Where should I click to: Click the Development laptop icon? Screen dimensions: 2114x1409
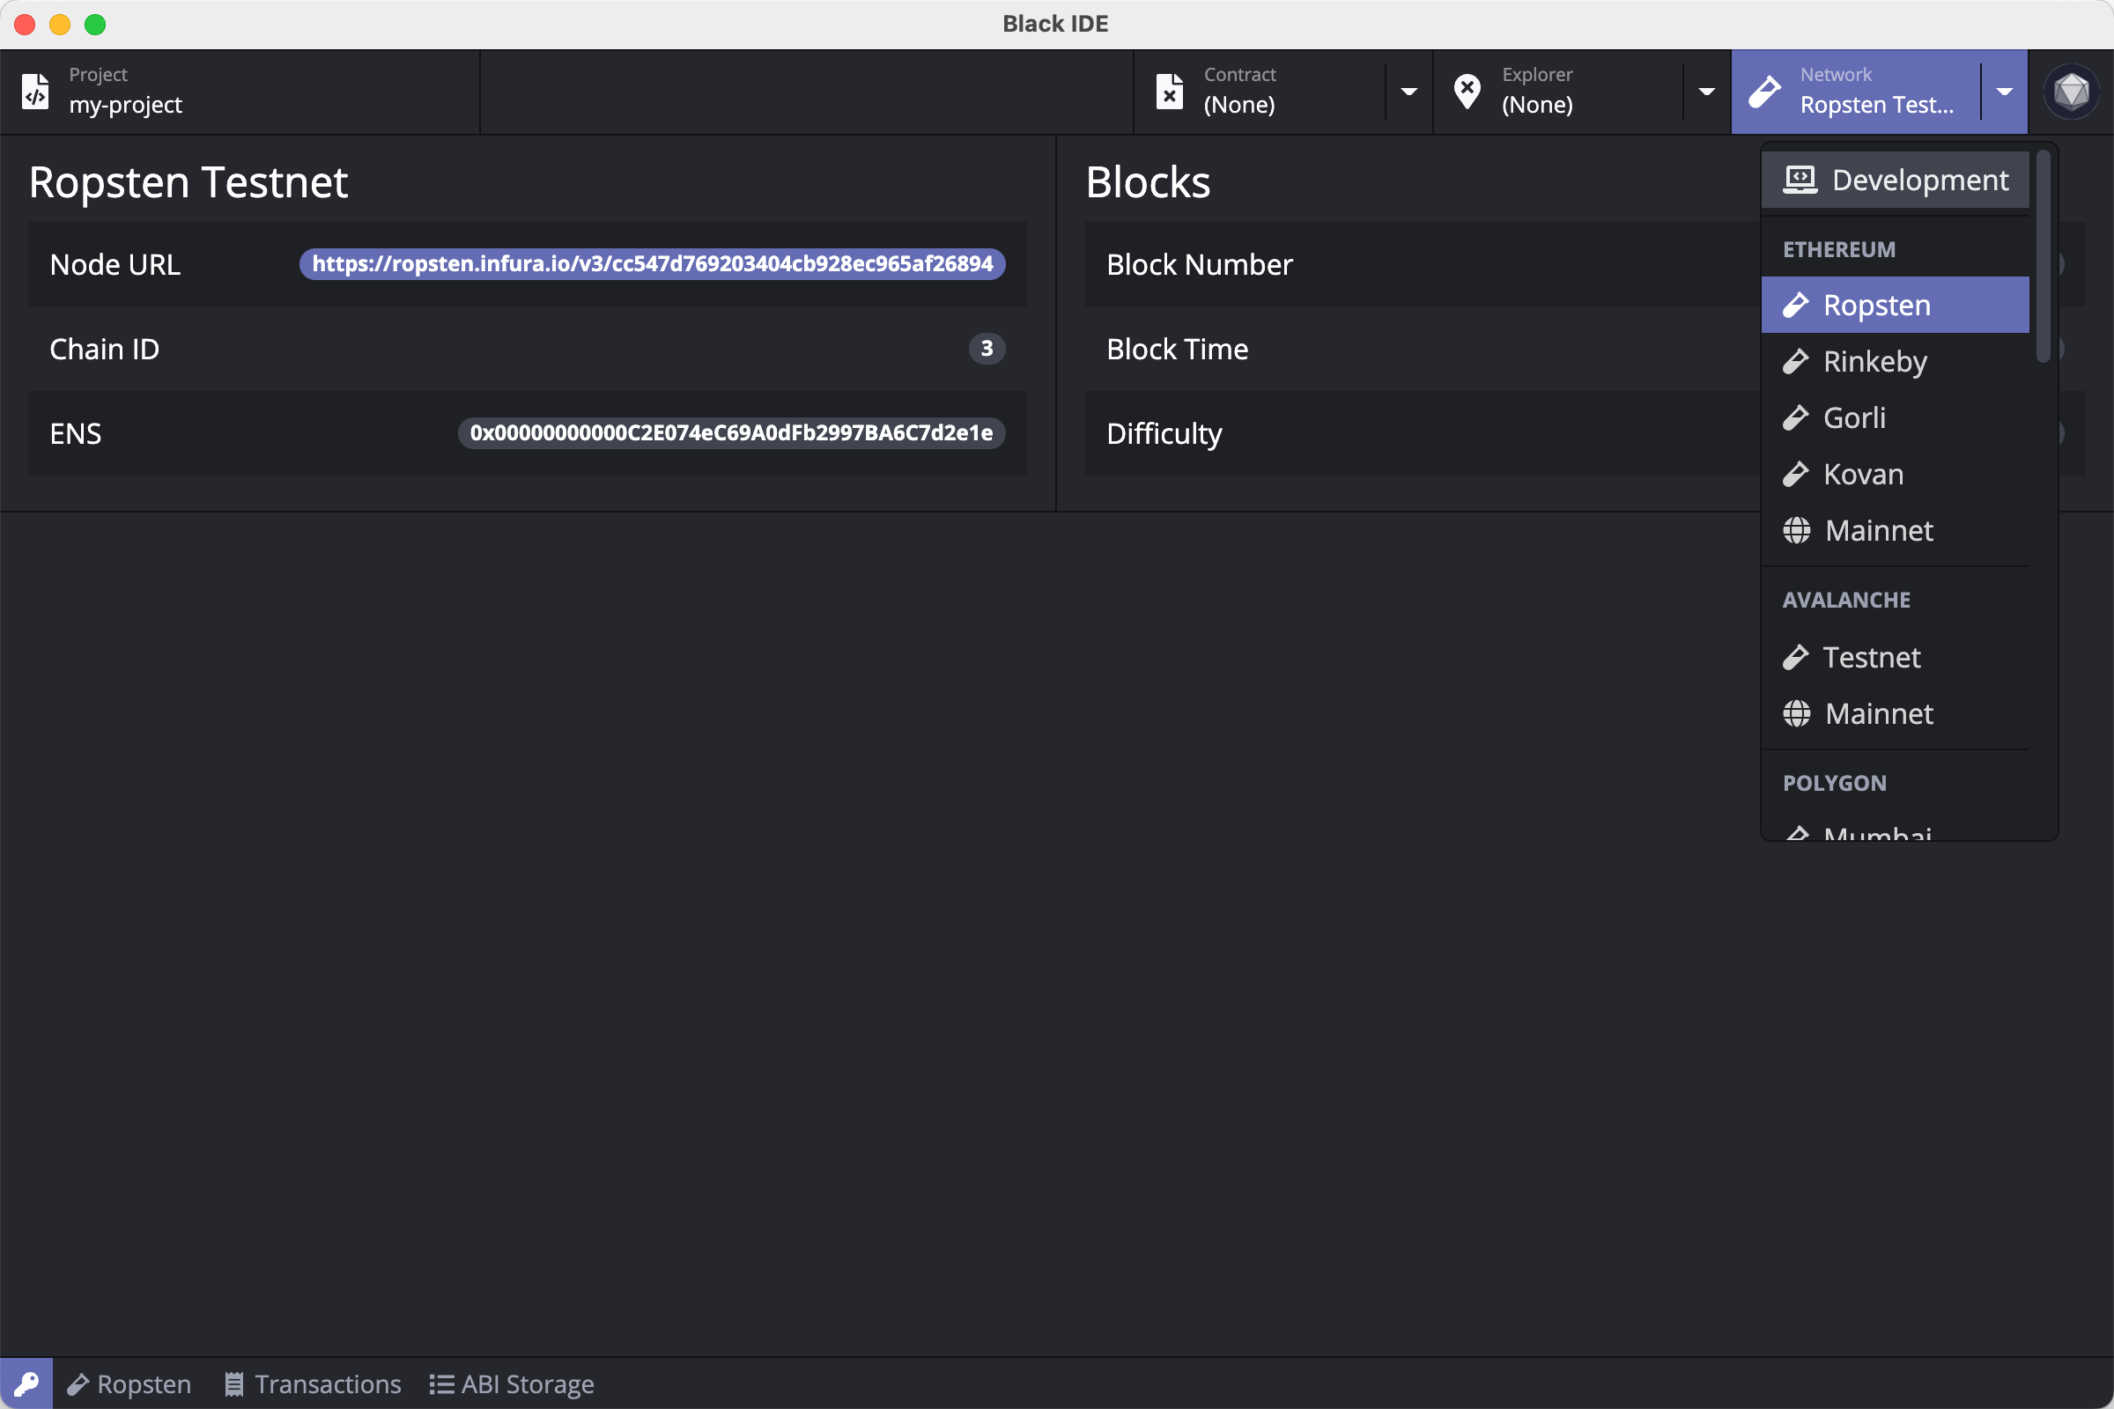click(1800, 180)
